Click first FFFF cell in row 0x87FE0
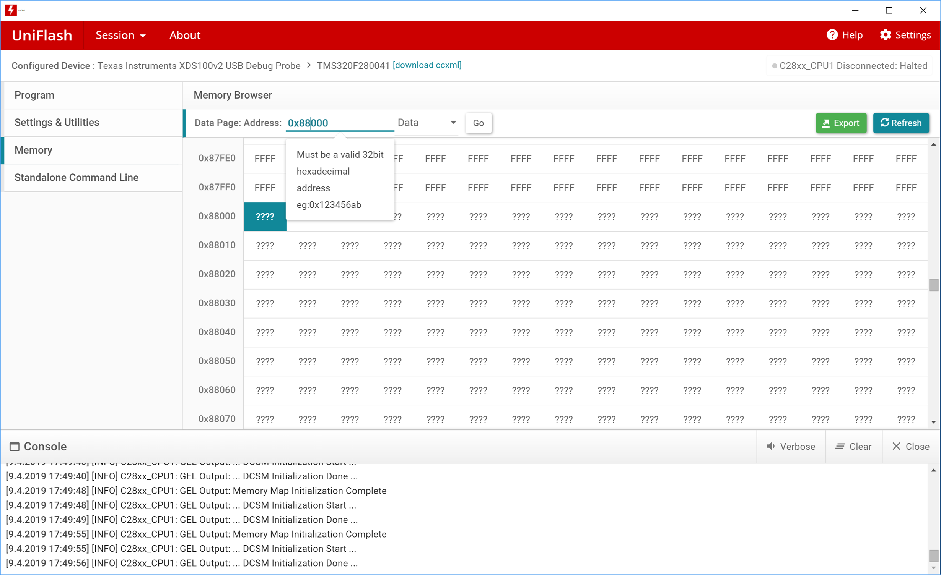 (265, 159)
